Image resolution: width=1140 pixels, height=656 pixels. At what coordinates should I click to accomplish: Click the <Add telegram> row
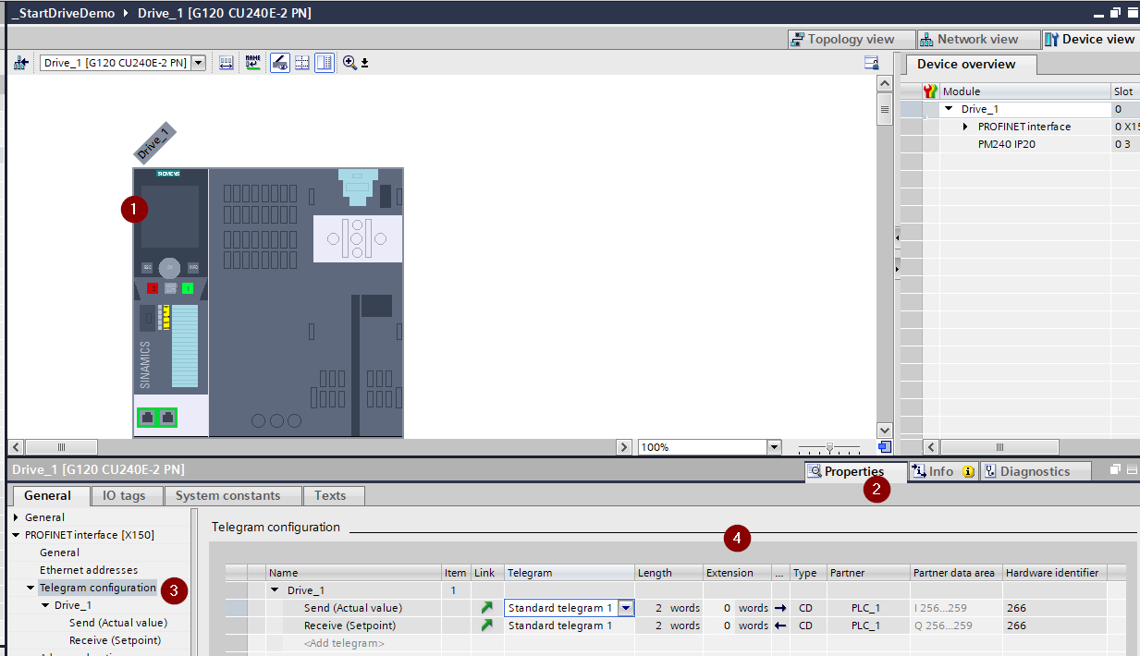click(x=344, y=643)
